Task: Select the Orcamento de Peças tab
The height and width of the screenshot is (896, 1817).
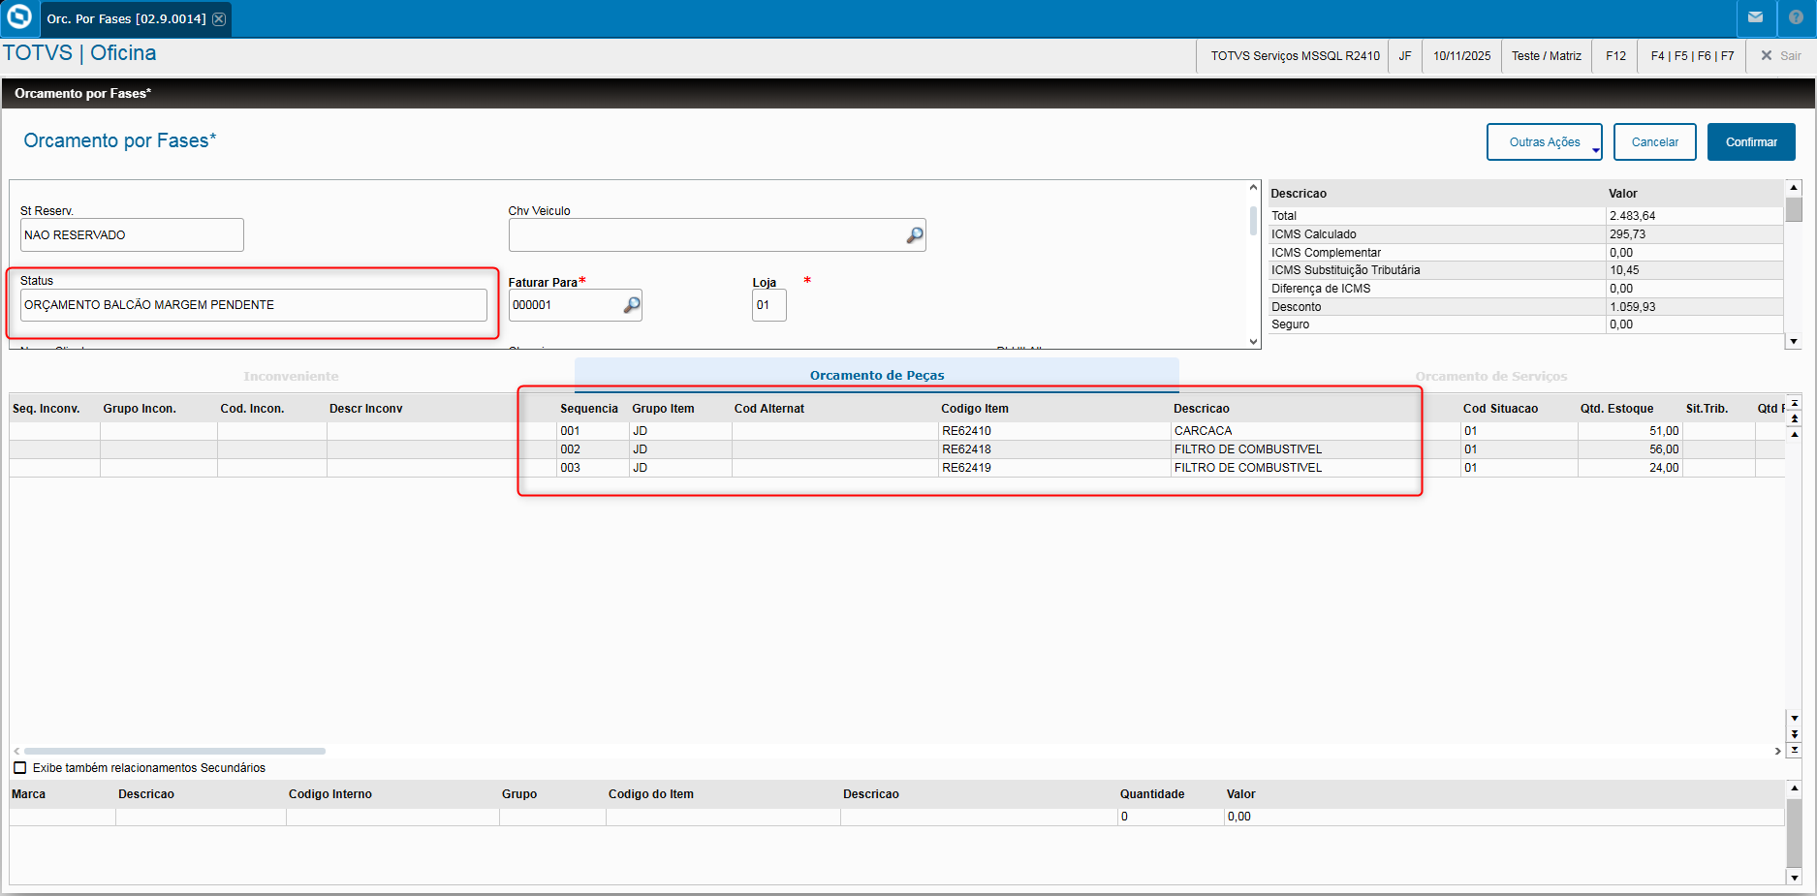Action: [877, 375]
